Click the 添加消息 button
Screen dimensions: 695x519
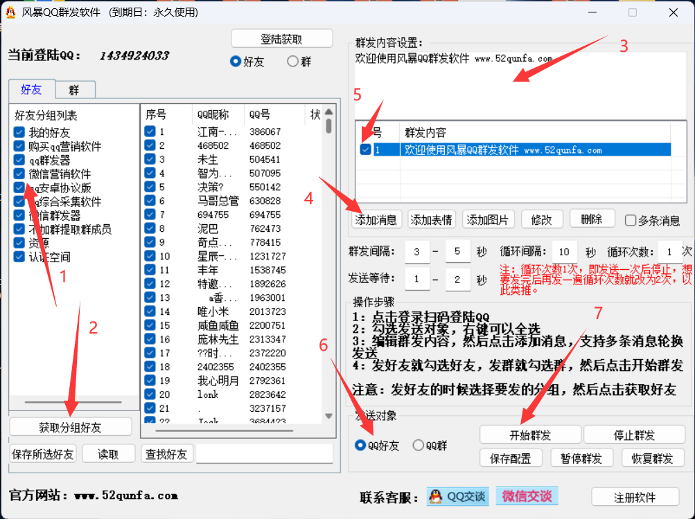pyautogui.click(x=376, y=219)
